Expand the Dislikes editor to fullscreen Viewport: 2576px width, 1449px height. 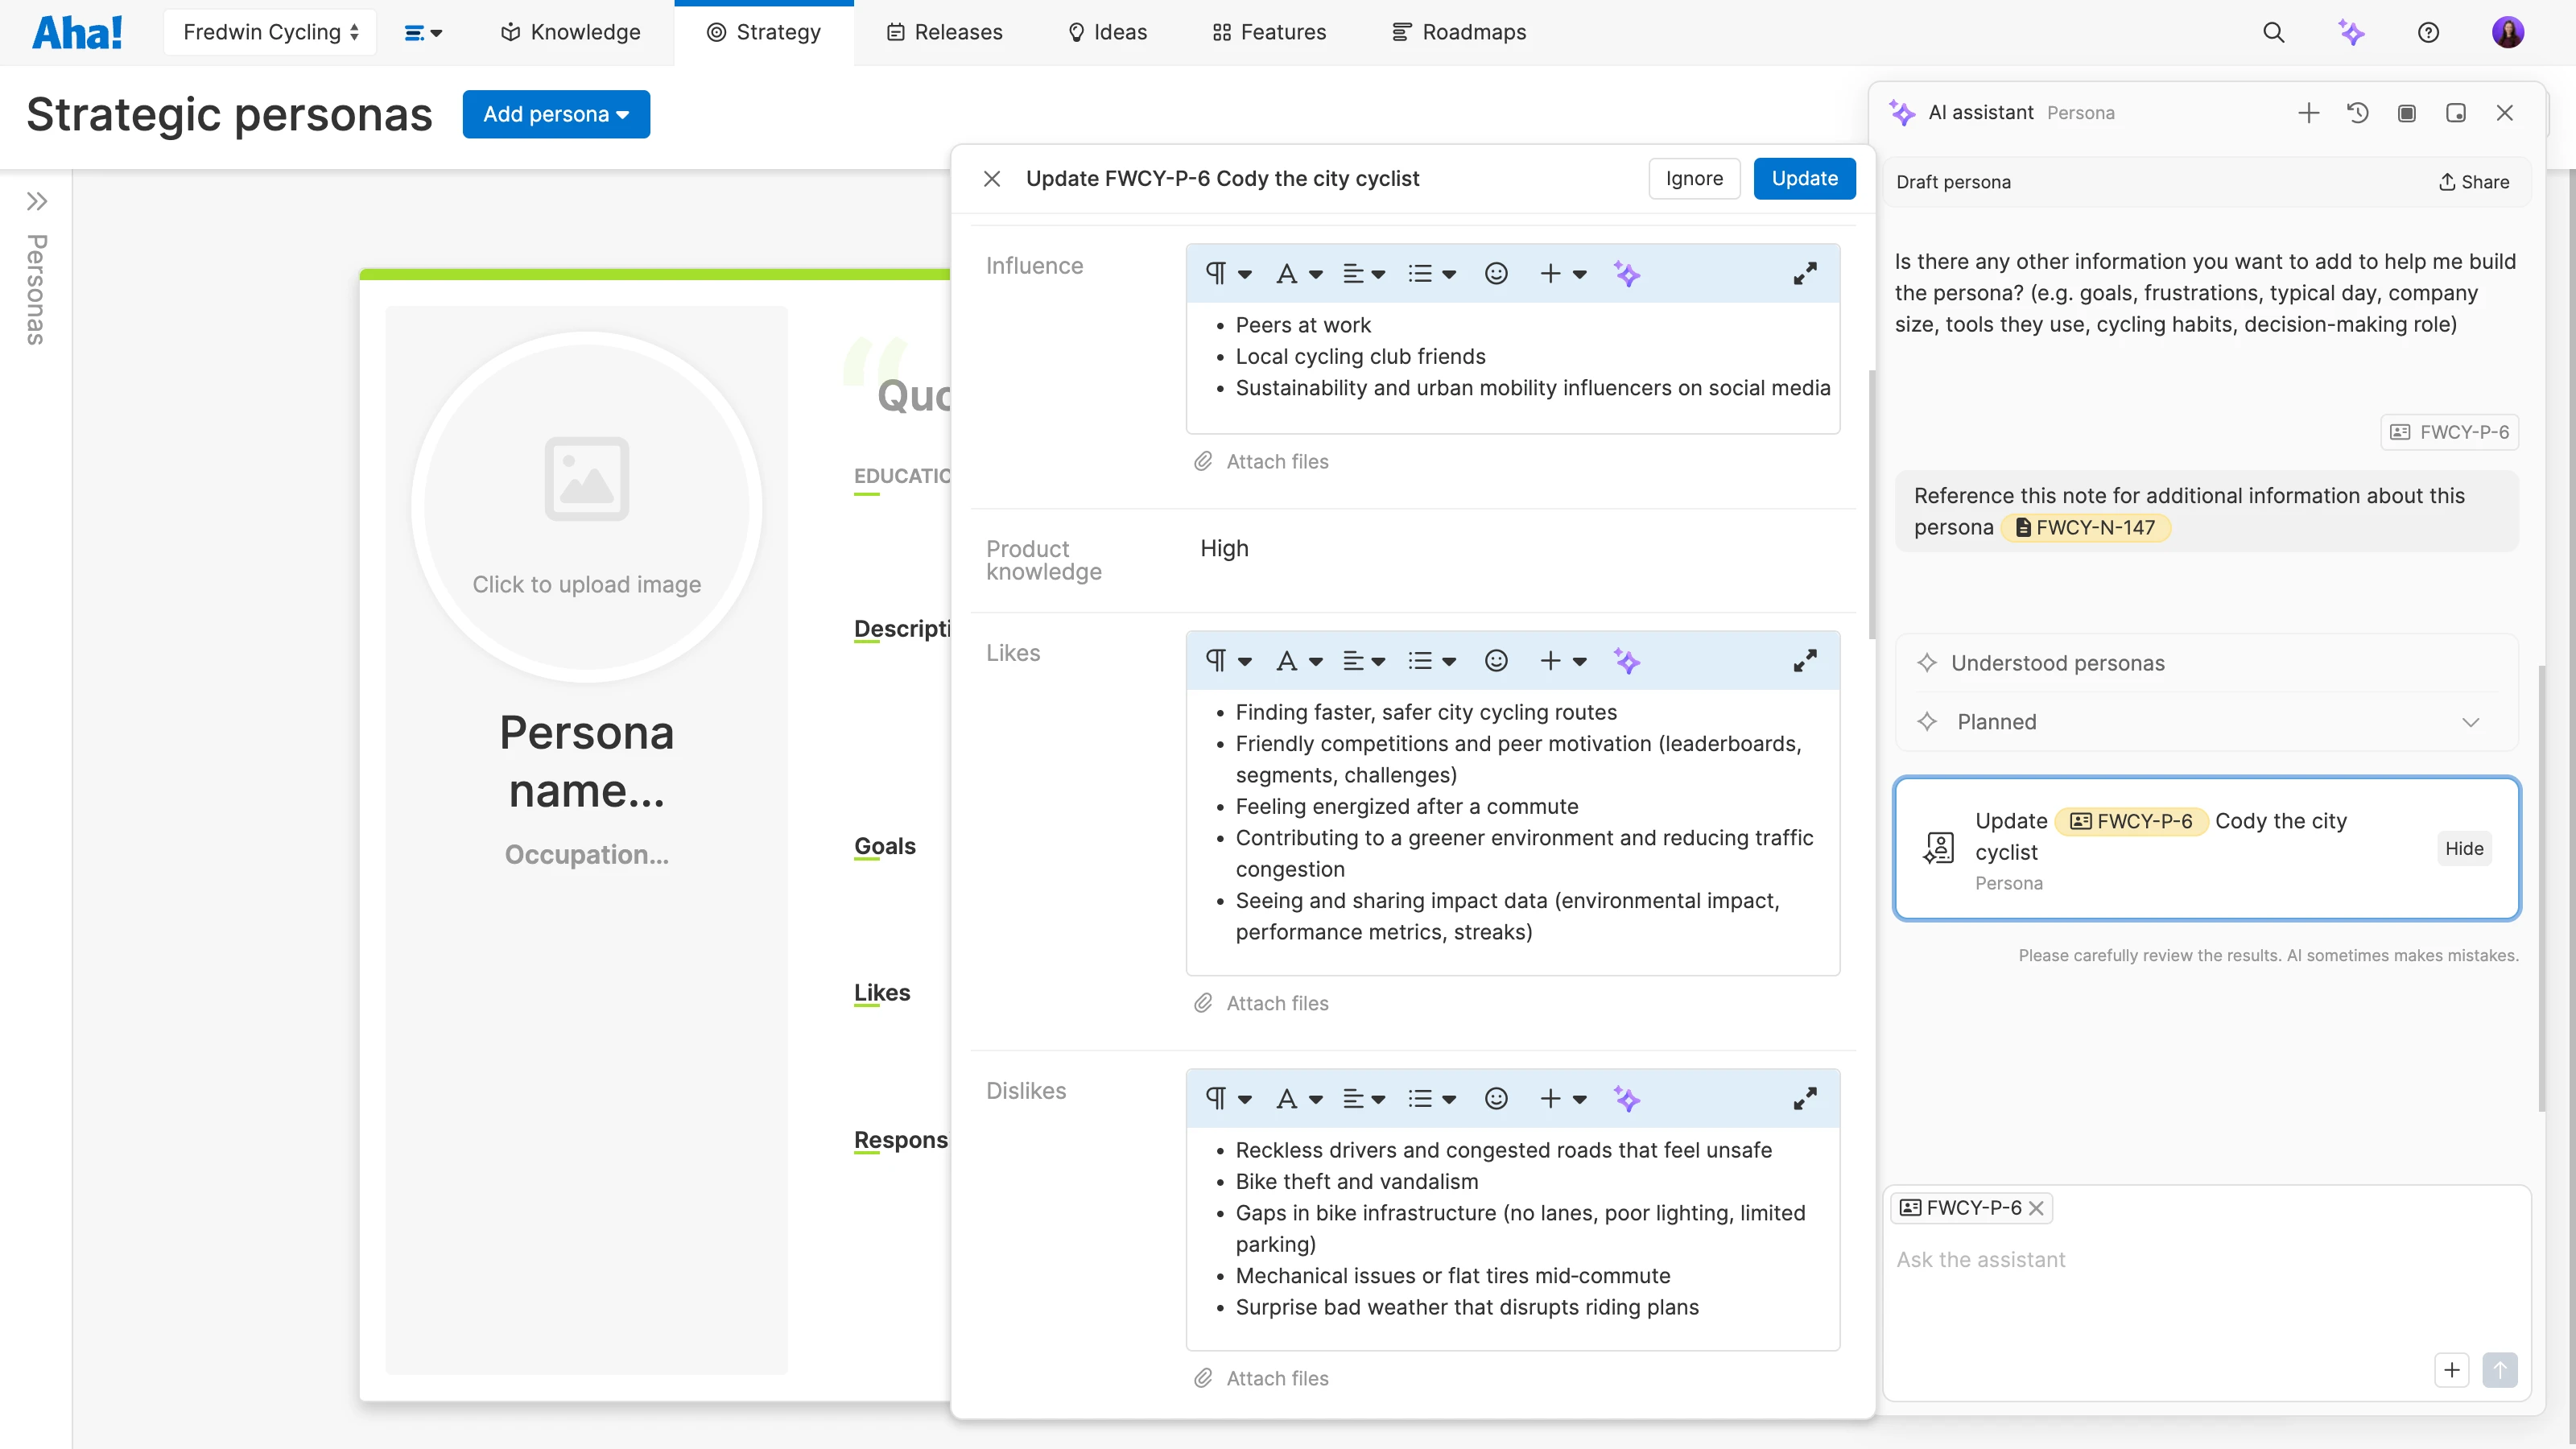coord(1804,1099)
